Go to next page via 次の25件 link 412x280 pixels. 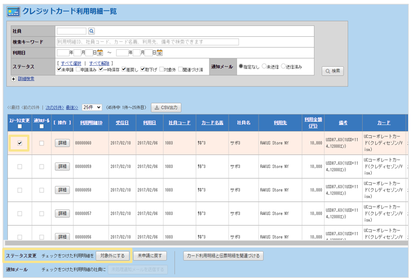click(54, 107)
